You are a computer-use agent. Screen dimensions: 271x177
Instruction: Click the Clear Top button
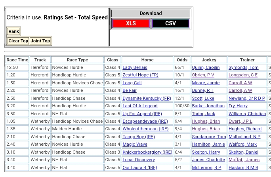point(18,41)
